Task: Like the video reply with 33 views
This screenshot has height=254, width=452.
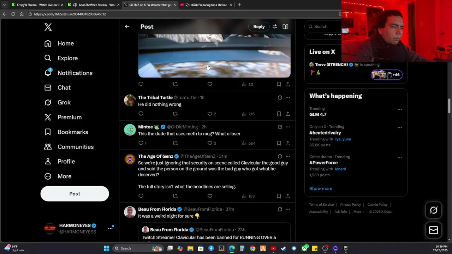Action: 210,84
